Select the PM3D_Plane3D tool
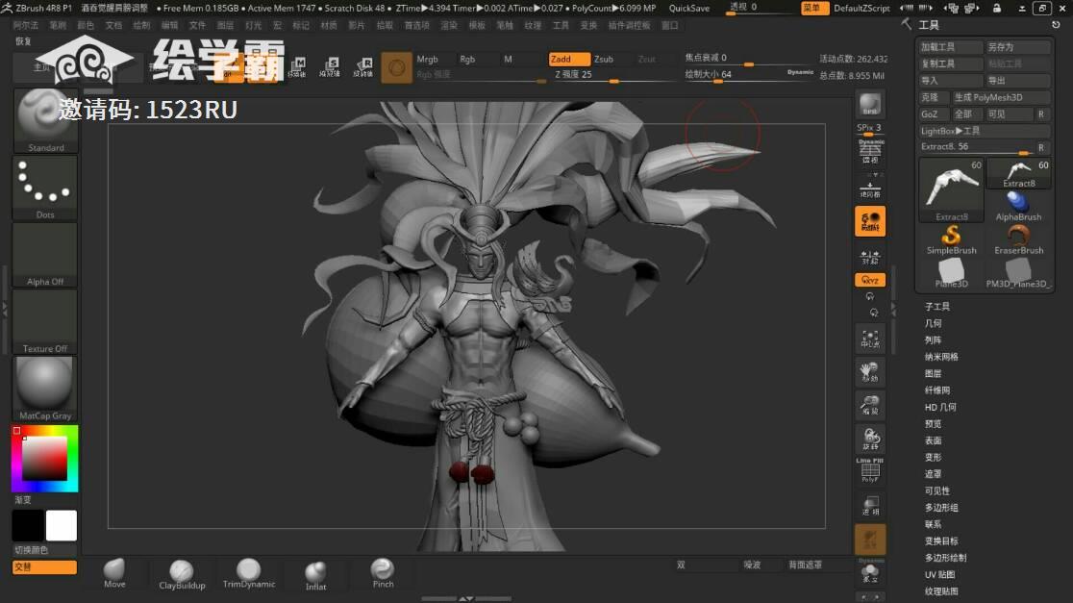1073x603 pixels. click(x=1018, y=273)
